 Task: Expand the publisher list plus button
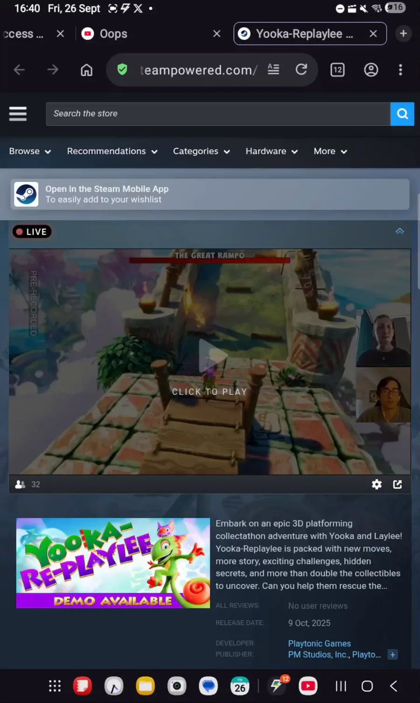coord(393,655)
